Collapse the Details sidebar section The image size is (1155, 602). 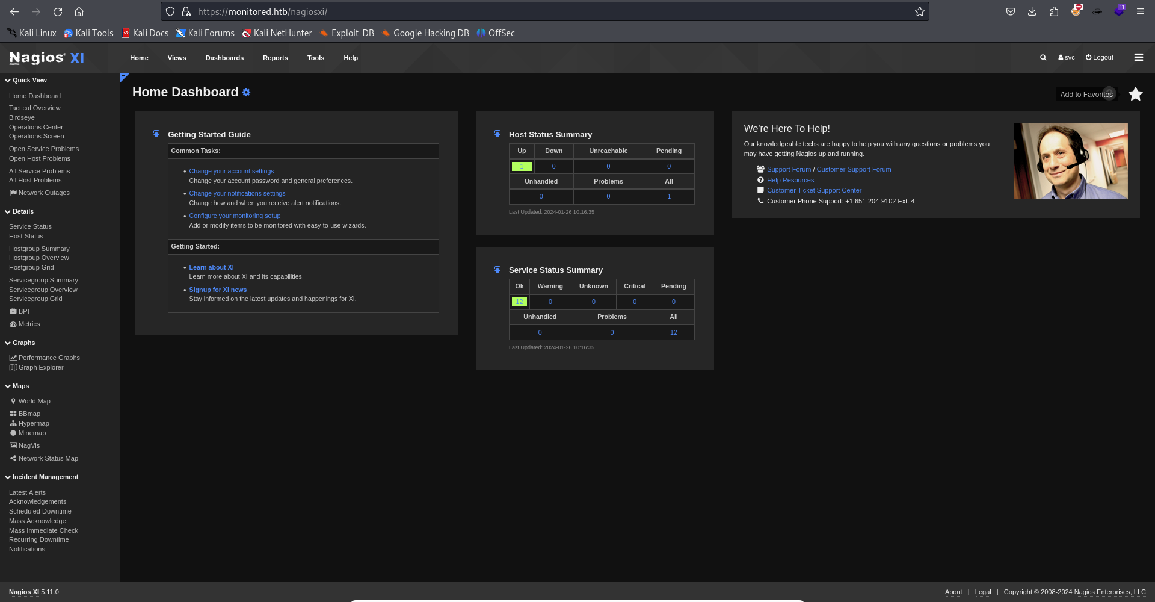[x=19, y=211]
